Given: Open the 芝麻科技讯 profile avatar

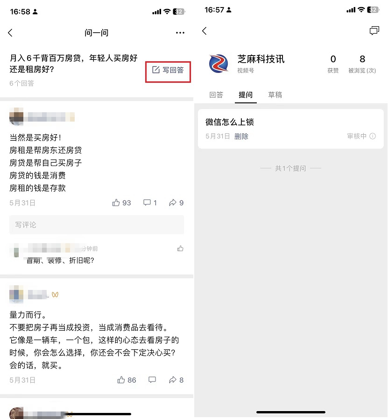Looking at the screenshot, I should click(219, 64).
